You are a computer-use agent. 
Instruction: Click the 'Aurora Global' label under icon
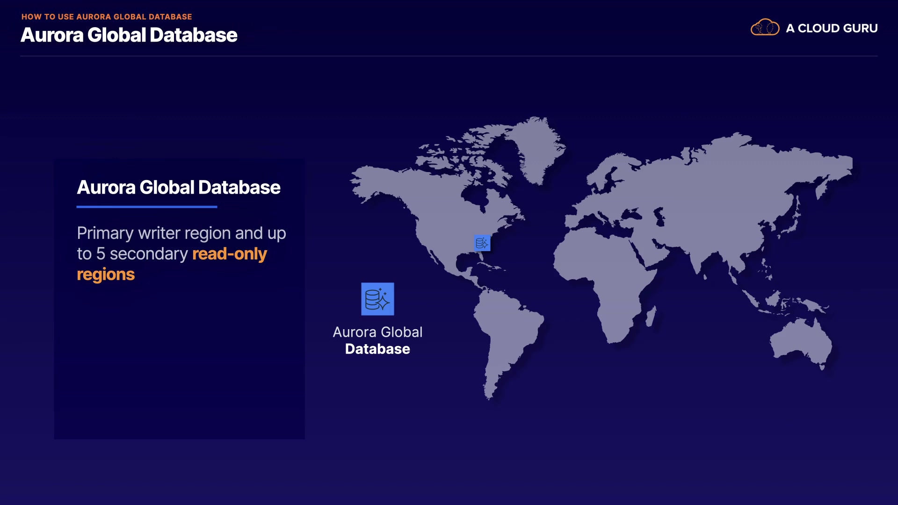click(x=377, y=332)
